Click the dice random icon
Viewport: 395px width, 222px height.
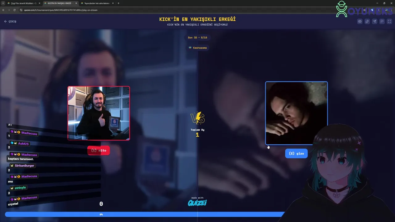(x=367, y=21)
